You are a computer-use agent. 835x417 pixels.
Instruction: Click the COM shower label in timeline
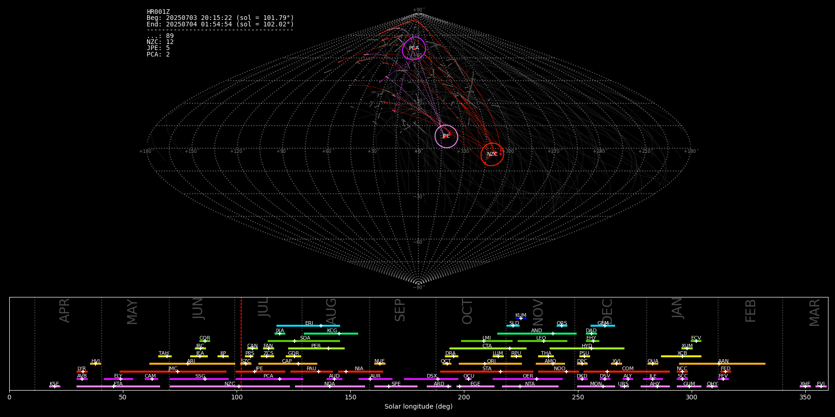(628, 369)
